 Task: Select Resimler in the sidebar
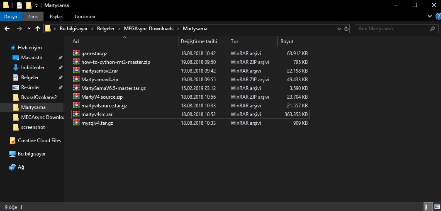pos(30,87)
